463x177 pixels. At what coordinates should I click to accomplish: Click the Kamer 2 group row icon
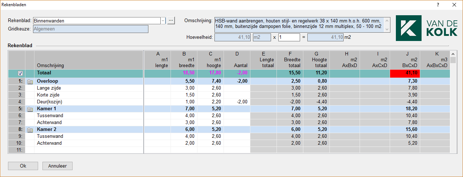(x=30, y=129)
